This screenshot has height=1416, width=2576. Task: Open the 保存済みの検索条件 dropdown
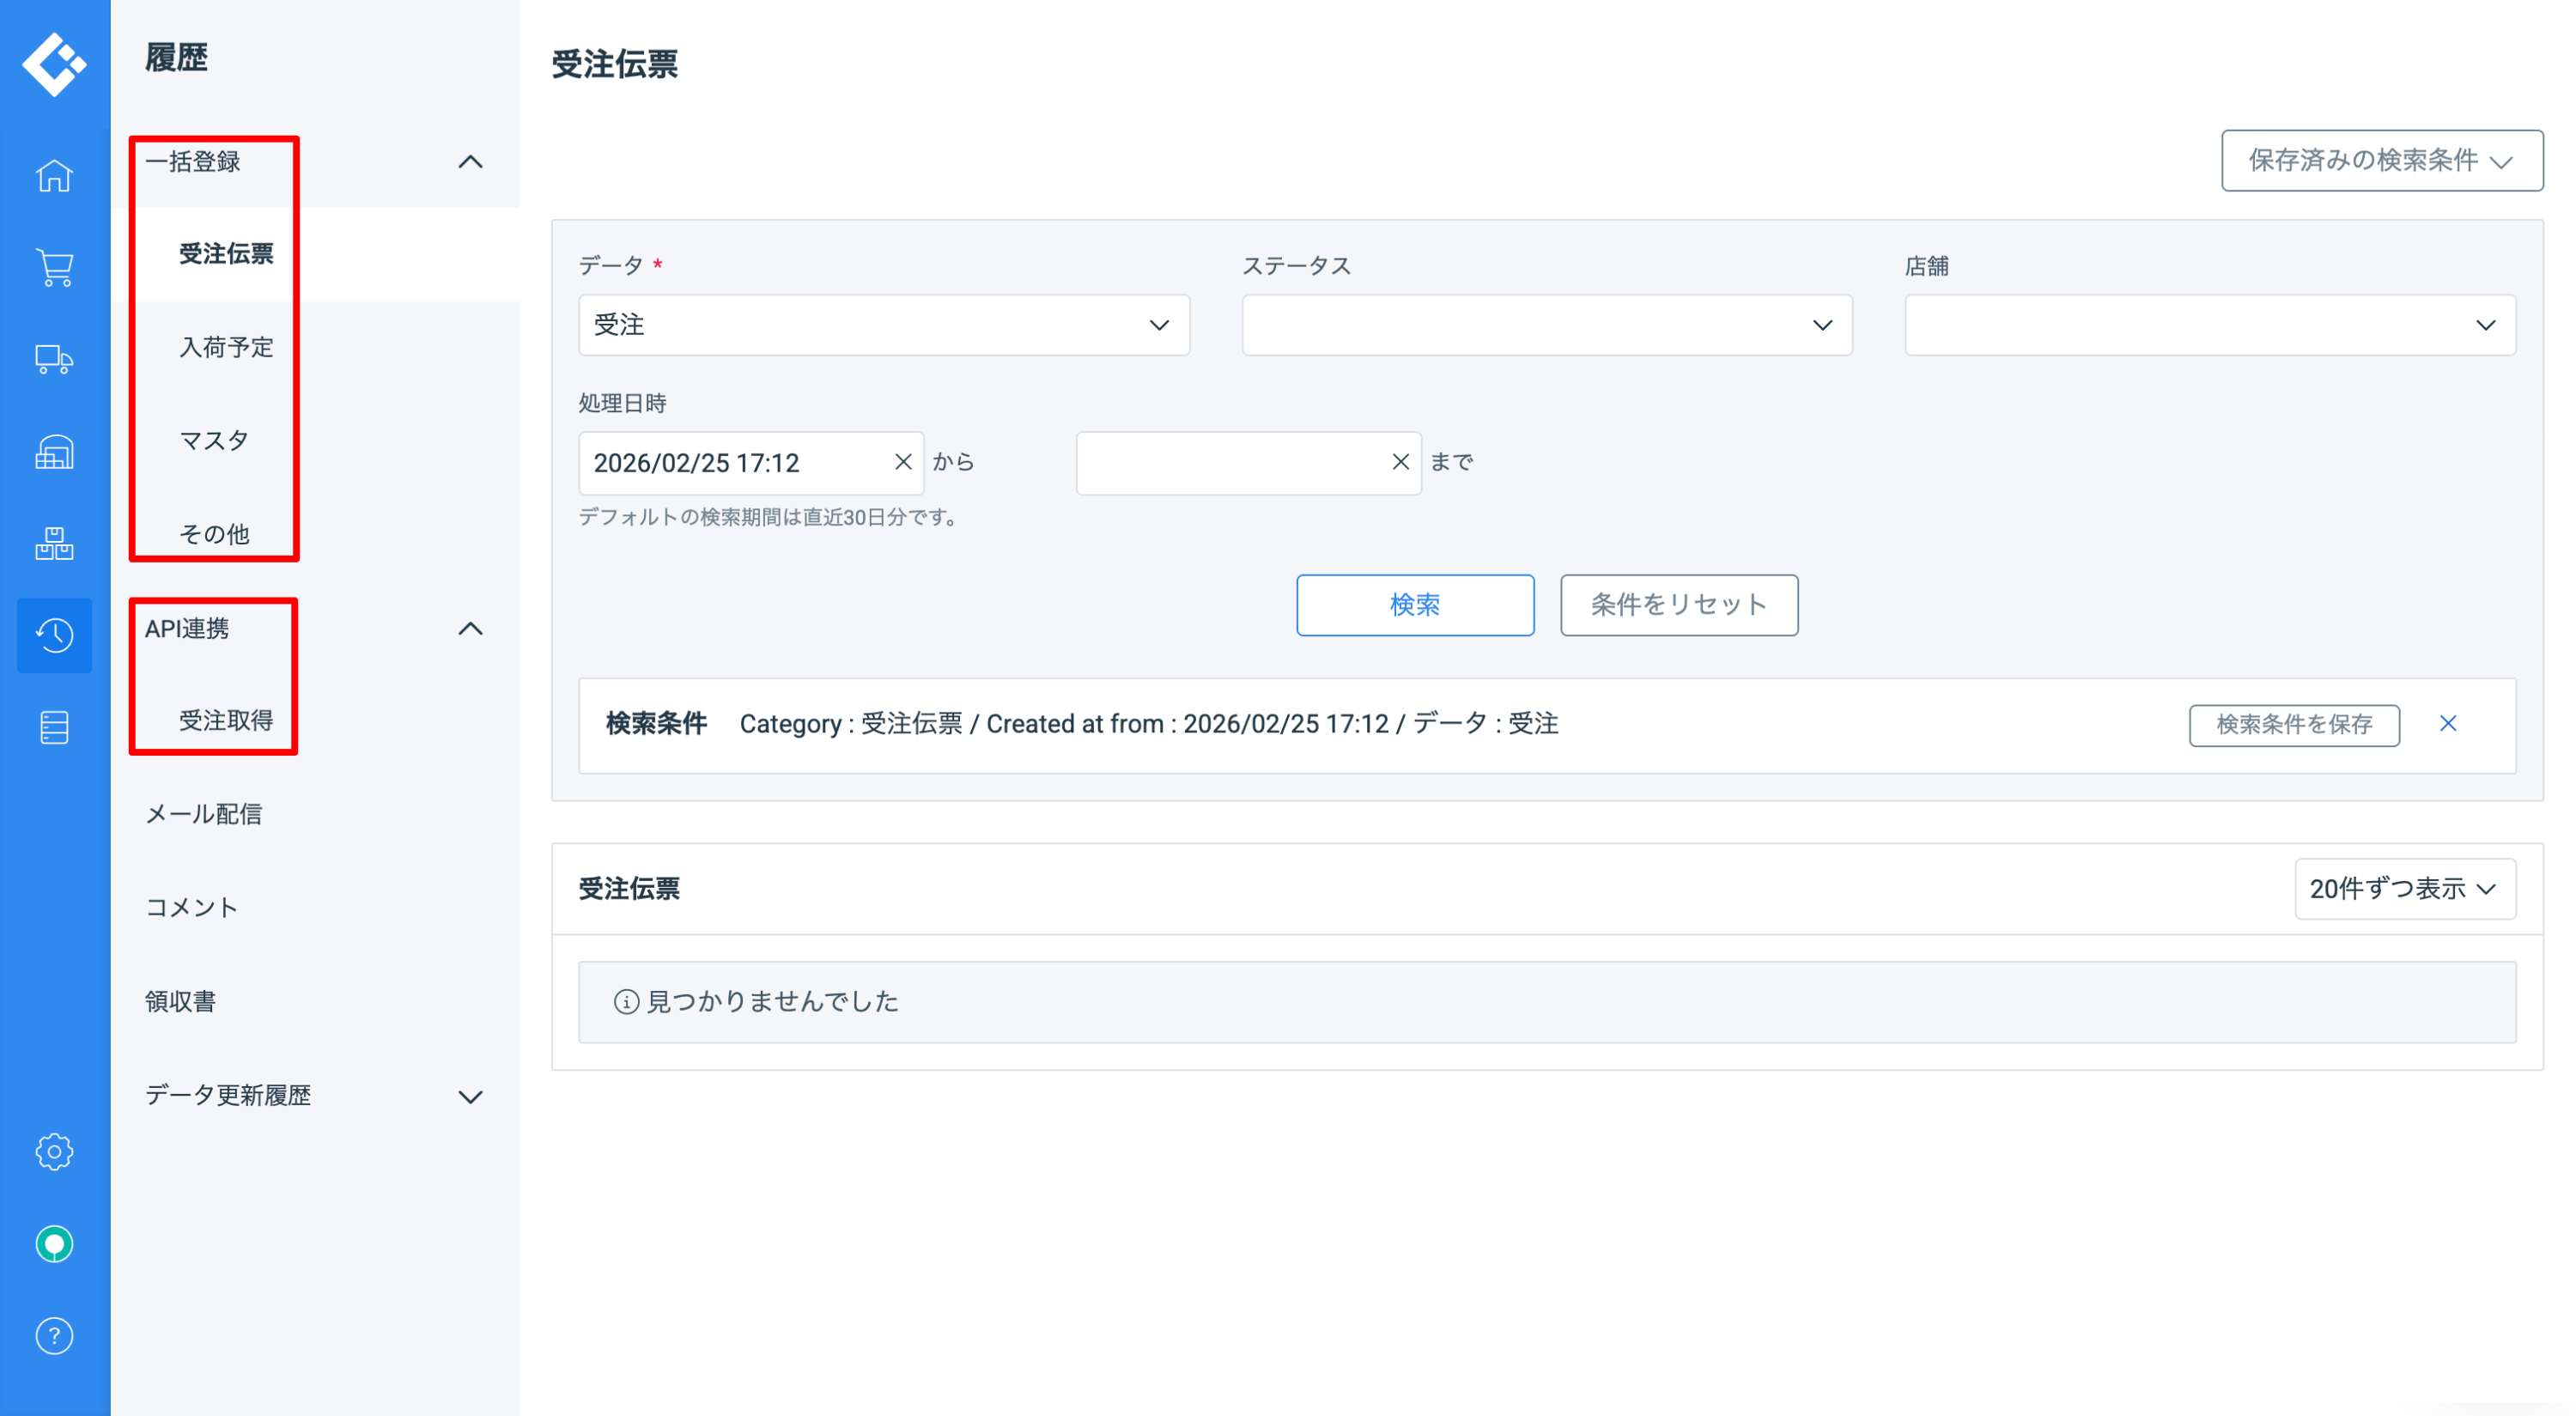(2381, 160)
